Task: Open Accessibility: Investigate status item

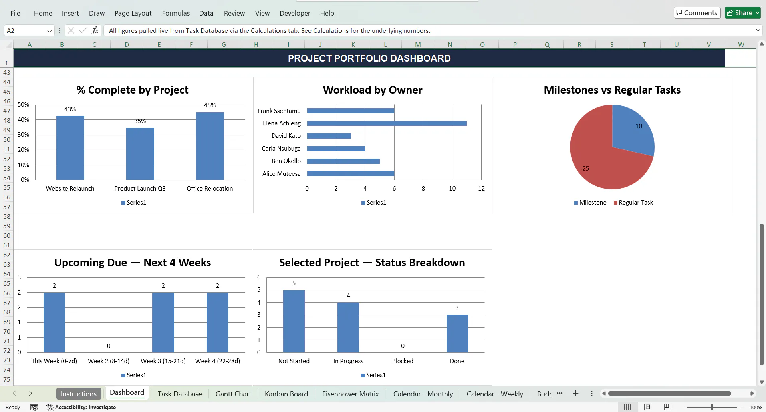Action: pyautogui.click(x=81, y=407)
